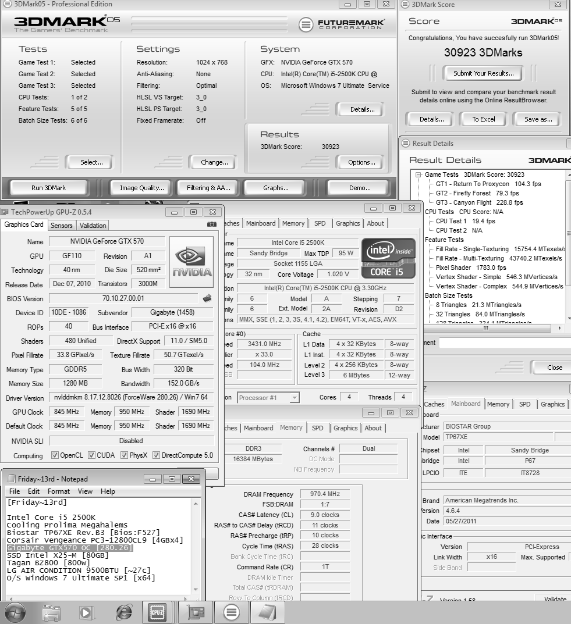Switch to Notepad taskbar button
This screenshot has height=624, width=571.
tap(268, 612)
